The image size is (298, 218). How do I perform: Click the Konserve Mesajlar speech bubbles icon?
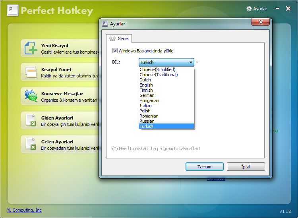click(x=31, y=96)
